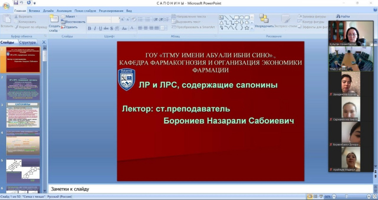Screen dimensions: 378x200
Task: Select the oval shape in the gallery
Action: click(x=242, y=17)
